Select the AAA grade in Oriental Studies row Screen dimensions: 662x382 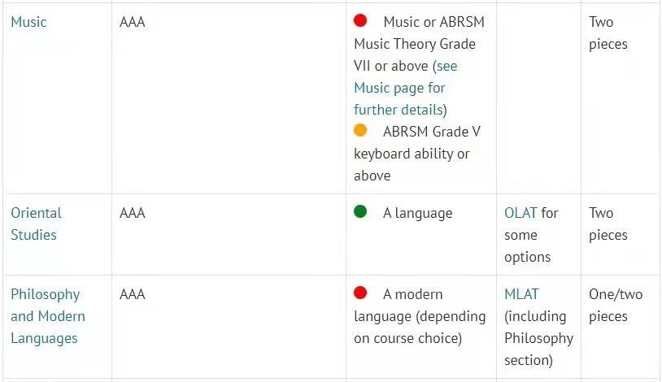click(x=132, y=213)
